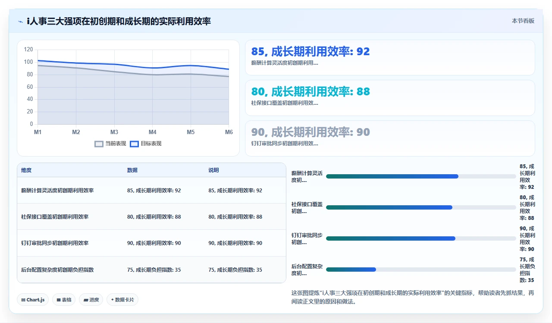The height and width of the screenshot is (323, 552).
Task: Click the M6 axis label on chart
Action: [229, 132]
